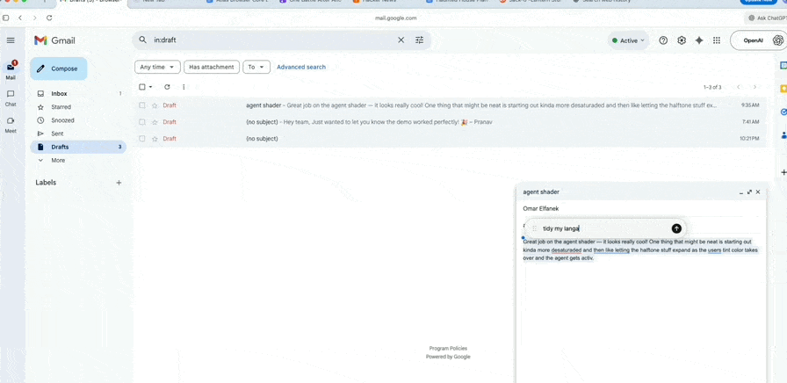The height and width of the screenshot is (383, 787).
Task: Open the OpenAI account profile button
Action: click(x=758, y=40)
